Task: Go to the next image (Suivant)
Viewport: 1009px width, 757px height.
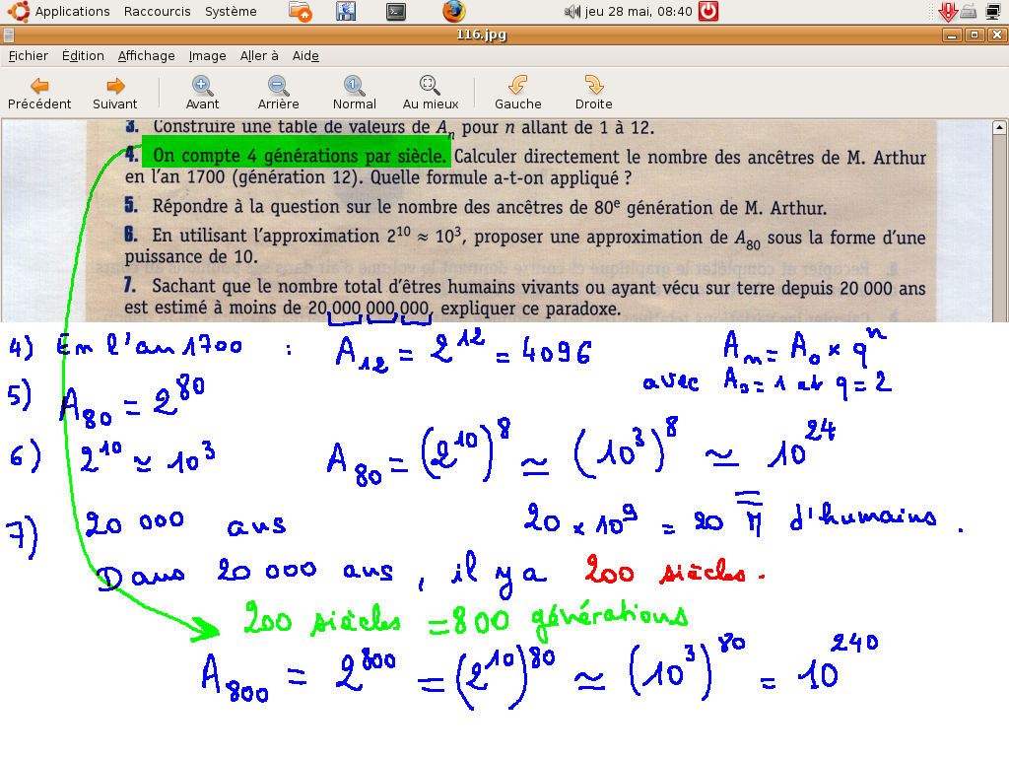Action: tap(115, 93)
